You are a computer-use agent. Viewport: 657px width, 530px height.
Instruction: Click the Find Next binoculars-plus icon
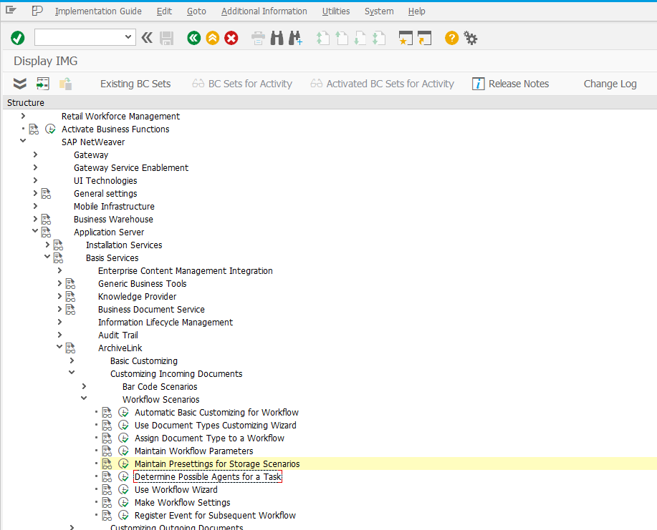(x=295, y=38)
